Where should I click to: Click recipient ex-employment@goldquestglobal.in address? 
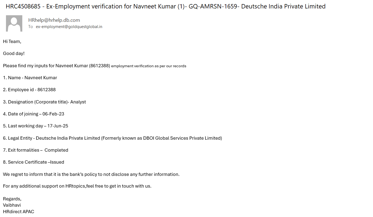coord(69,27)
